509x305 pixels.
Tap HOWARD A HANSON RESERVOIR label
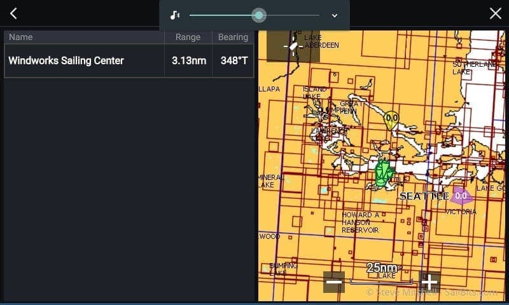coord(360,222)
